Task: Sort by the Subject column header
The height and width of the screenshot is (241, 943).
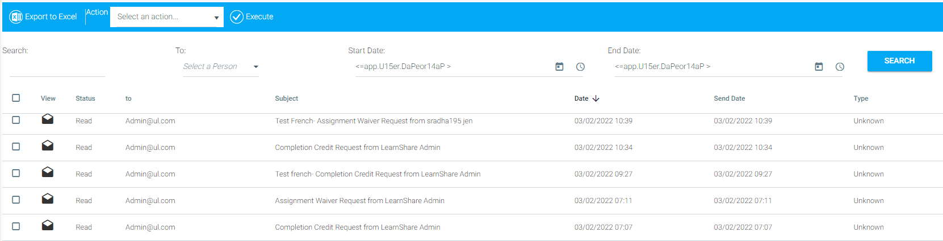Action: point(286,98)
